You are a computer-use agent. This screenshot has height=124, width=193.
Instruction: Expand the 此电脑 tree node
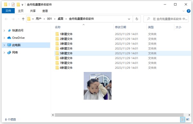[4, 45]
